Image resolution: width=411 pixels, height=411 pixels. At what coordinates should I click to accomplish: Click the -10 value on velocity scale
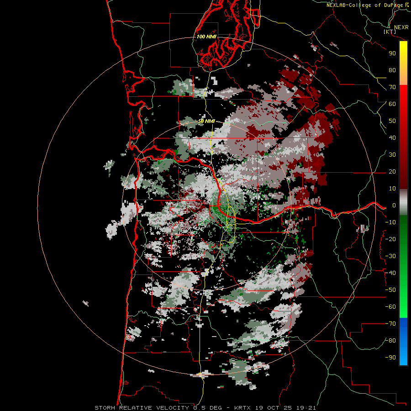(390, 222)
